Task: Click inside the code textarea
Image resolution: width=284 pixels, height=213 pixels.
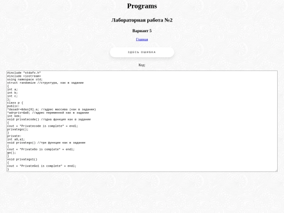Action: pyautogui.click(x=142, y=121)
